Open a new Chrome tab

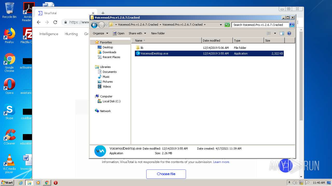click(103, 13)
